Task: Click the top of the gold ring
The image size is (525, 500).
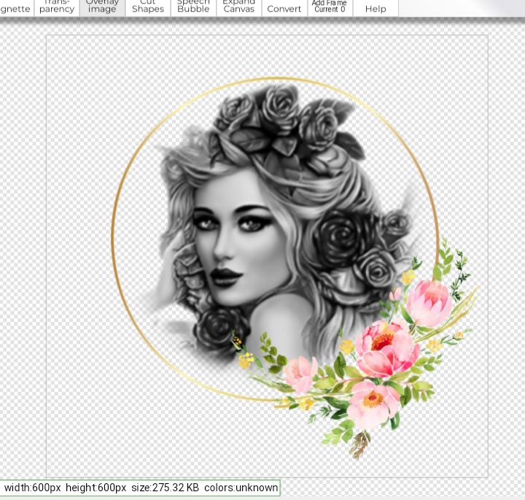Action: click(x=276, y=79)
